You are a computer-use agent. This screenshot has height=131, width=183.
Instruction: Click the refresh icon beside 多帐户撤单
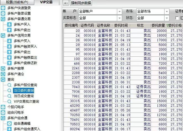pyautogui.click(x=3, y=68)
